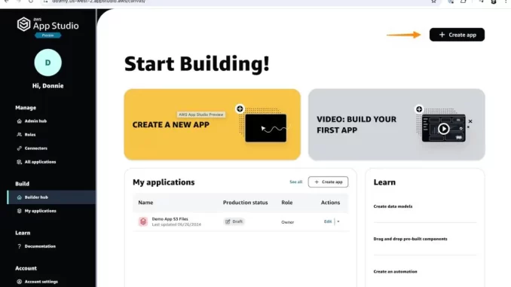Bookmark this page with star icon

coord(433,2)
